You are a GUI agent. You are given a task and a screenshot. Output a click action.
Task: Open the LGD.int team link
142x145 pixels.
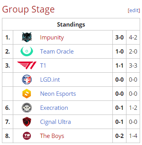point(50,80)
